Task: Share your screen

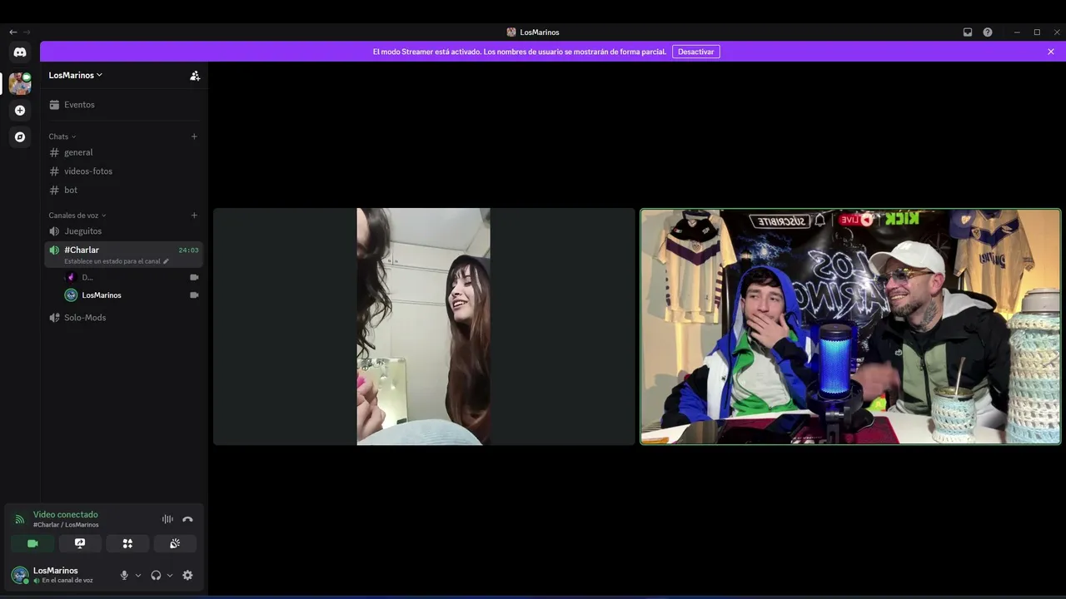Action: [80, 543]
